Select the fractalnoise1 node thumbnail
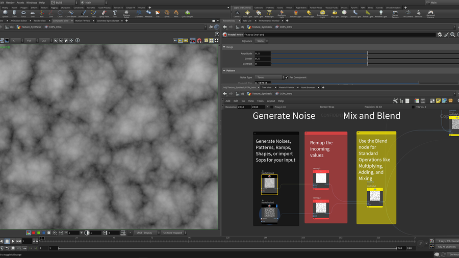Screen dimensions: 459x258 coord(269,184)
